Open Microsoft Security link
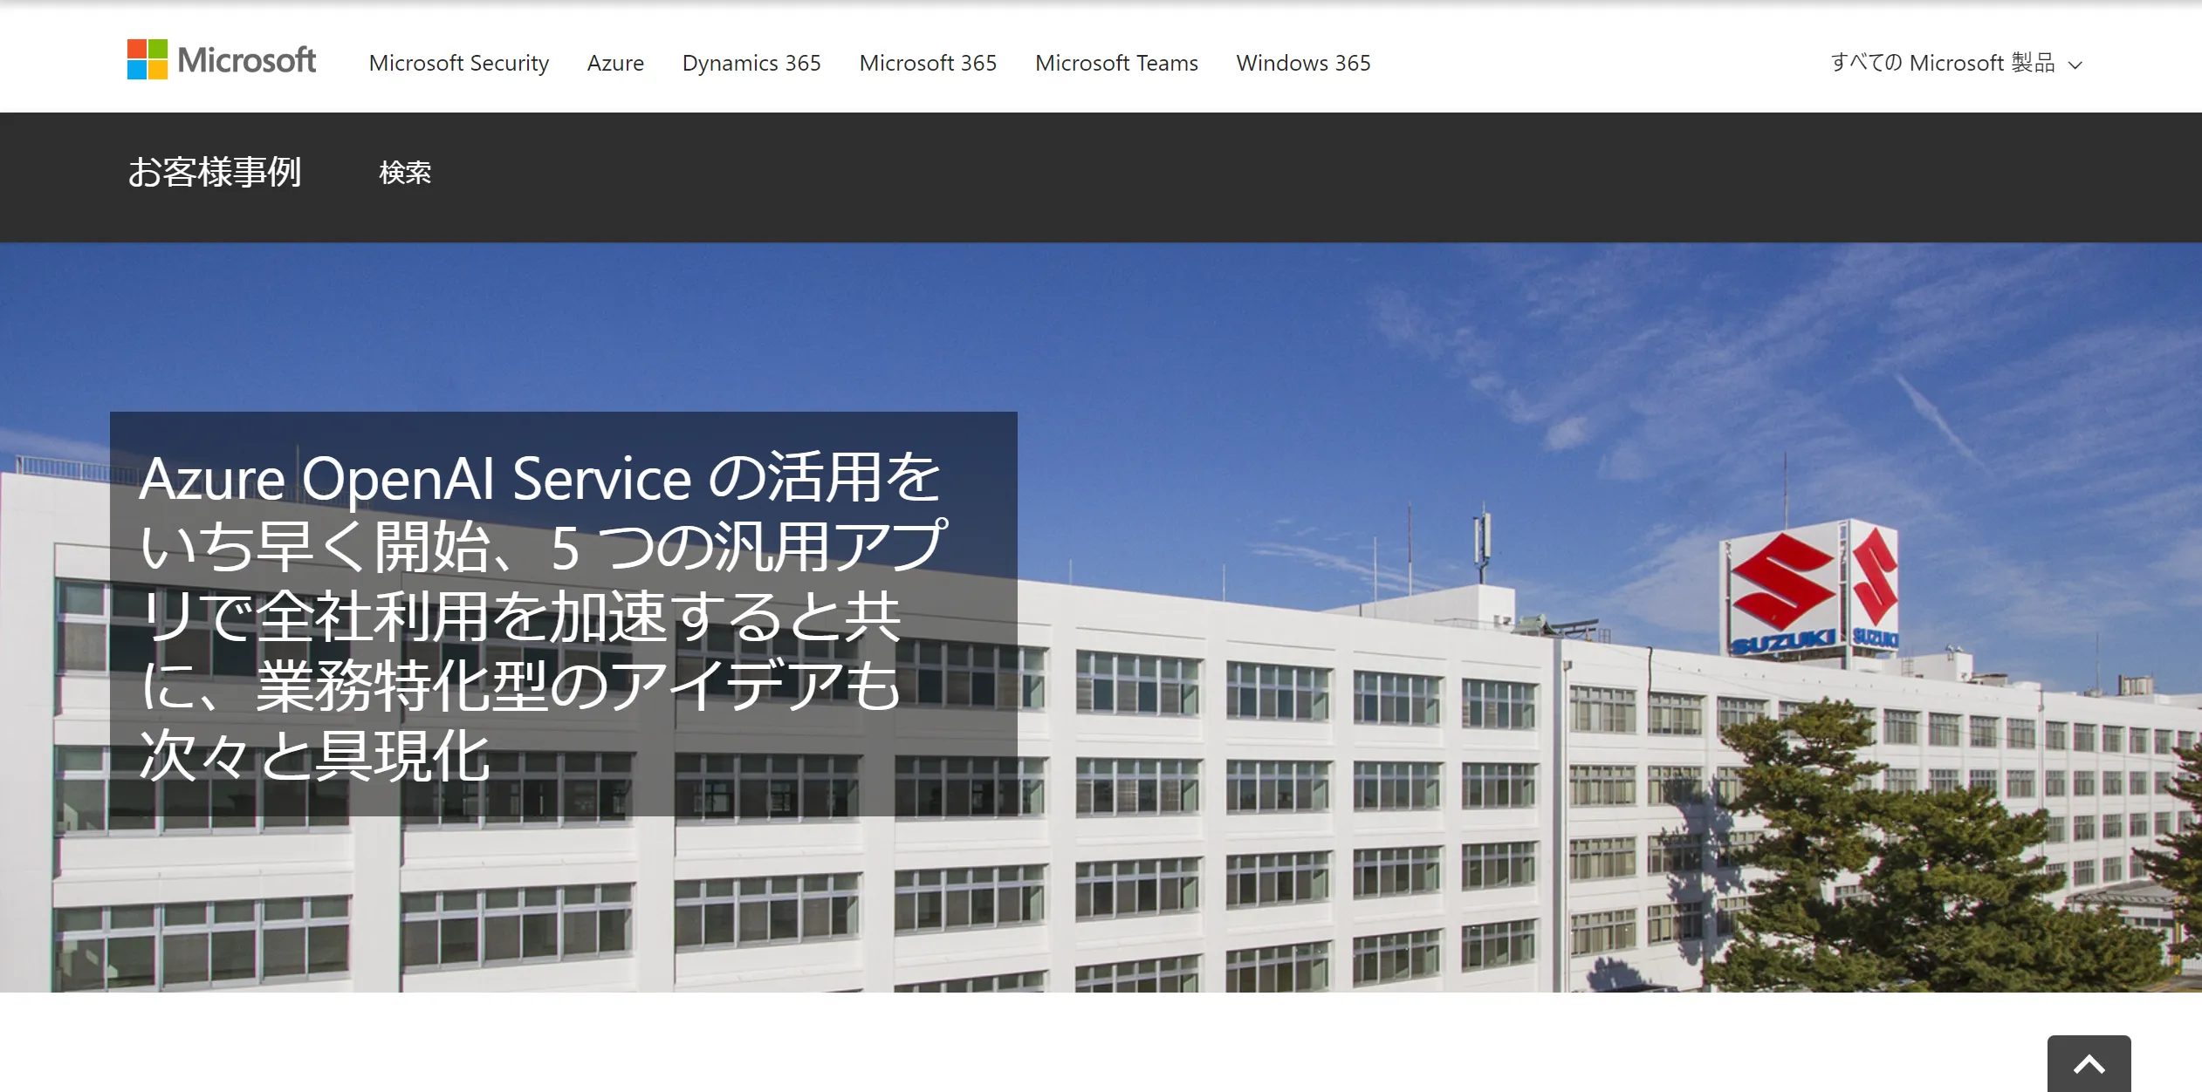 pyautogui.click(x=459, y=63)
